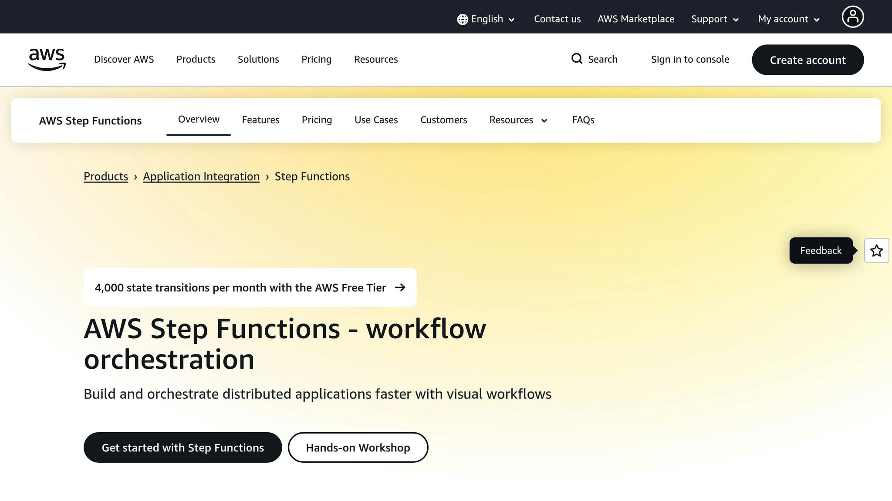Click the arrow on the Free Tier banner
The width and height of the screenshot is (892, 501).
click(x=400, y=287)
